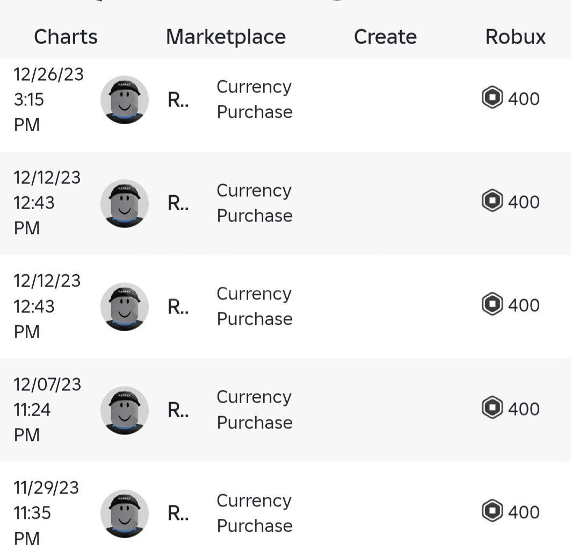
Task: Click Robux coin icon in 12/26/23 row
Action: click(492, 99)
